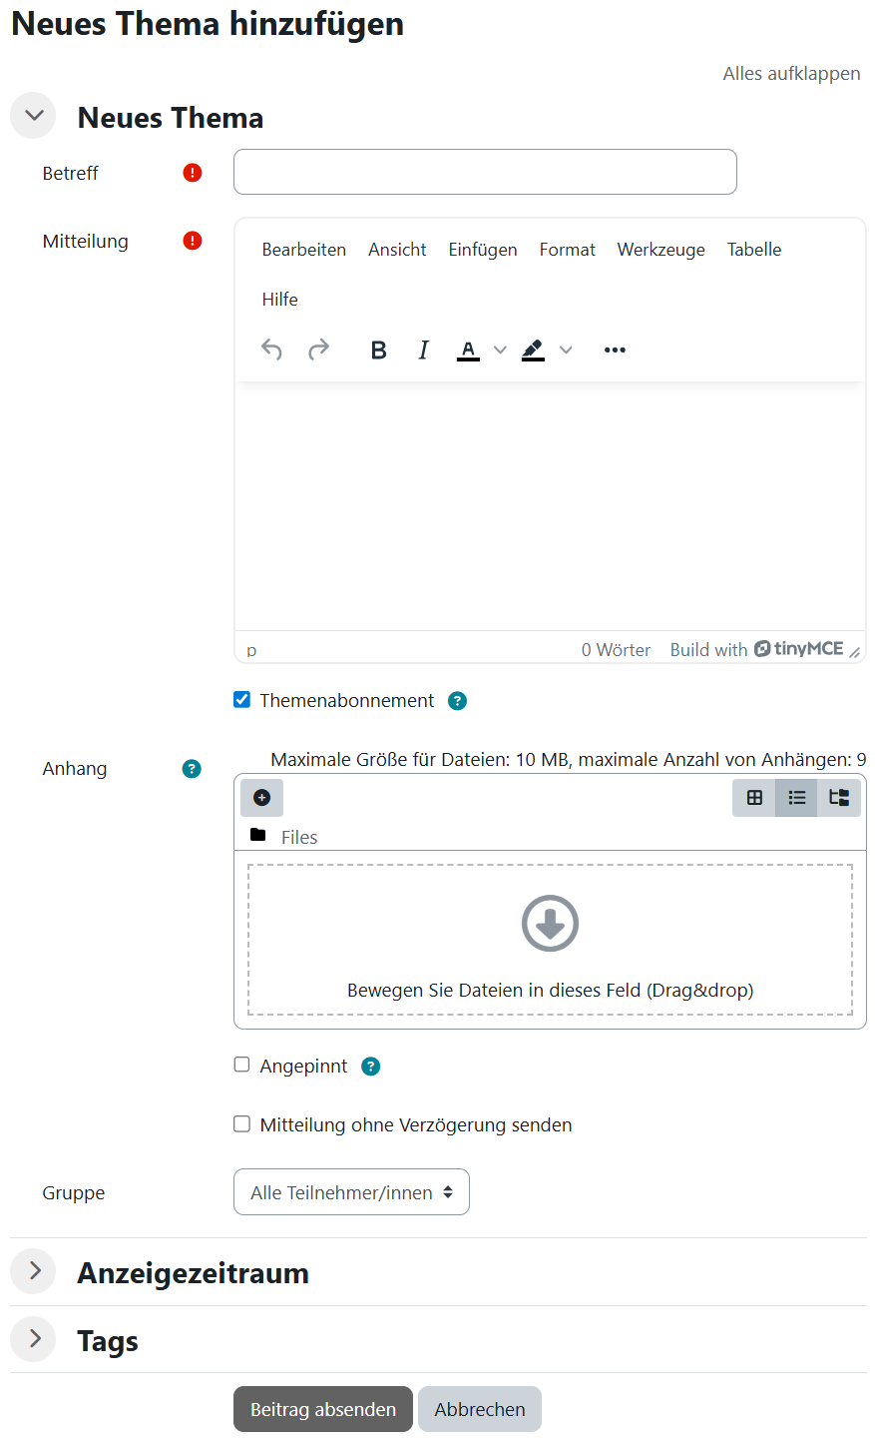Apply text color with the A swatch

point(468,350)
